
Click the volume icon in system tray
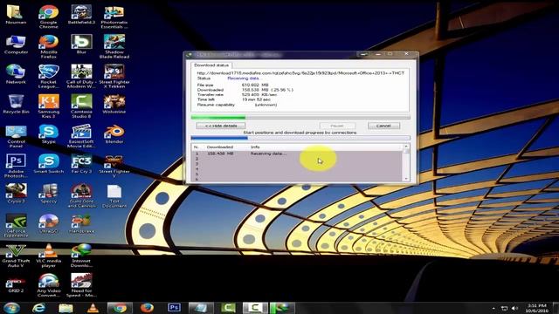[514, 308]
